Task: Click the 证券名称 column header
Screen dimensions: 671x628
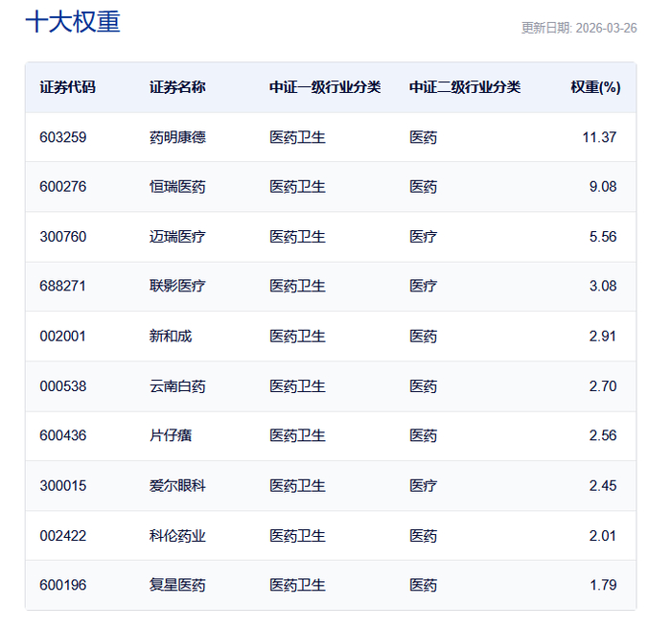Action: pyautogui.click(x=177, y=87)
